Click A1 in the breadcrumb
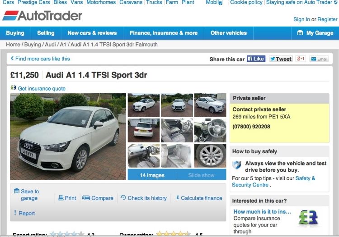This screenshot has width=339, height=237. coord(63,45)
